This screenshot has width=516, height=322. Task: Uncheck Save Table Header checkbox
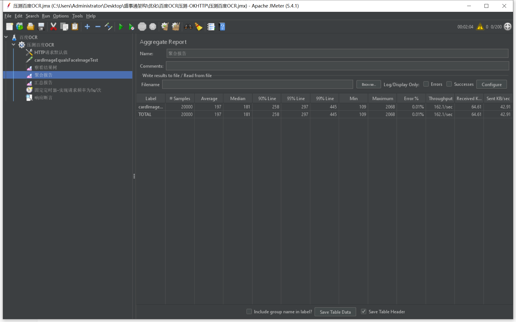364,311
